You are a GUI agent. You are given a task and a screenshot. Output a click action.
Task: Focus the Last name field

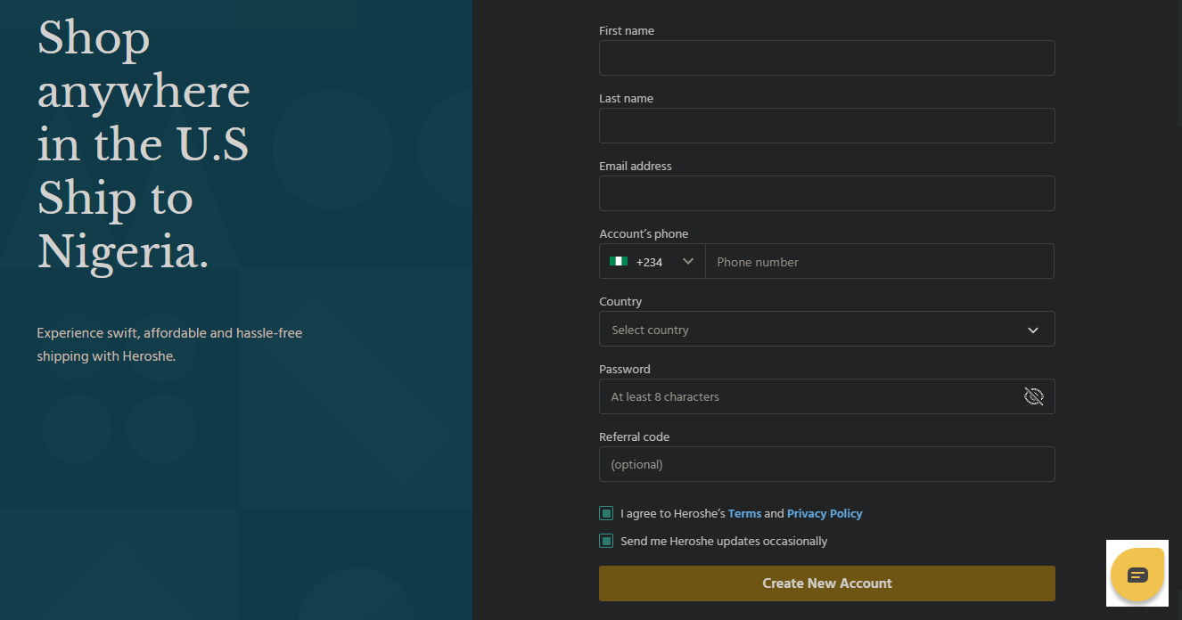coord(827,126)
